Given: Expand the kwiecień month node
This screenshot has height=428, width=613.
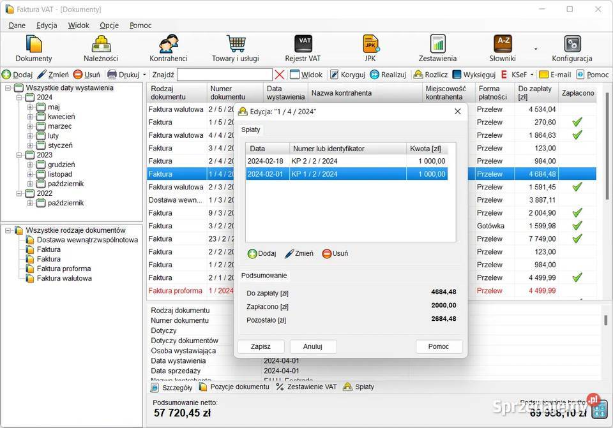Looking at the screenshot, I should coord(30,116).
